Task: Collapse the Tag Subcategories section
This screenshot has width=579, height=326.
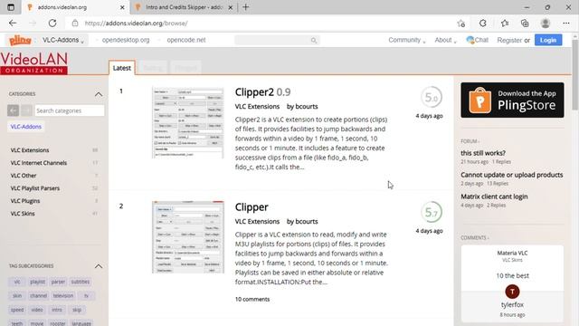Action: click(99, 266)
